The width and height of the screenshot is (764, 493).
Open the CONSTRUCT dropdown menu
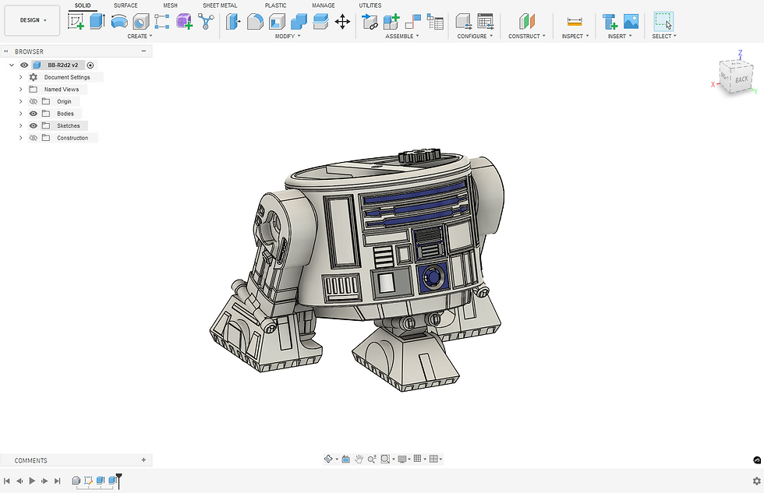pos(527,37)
